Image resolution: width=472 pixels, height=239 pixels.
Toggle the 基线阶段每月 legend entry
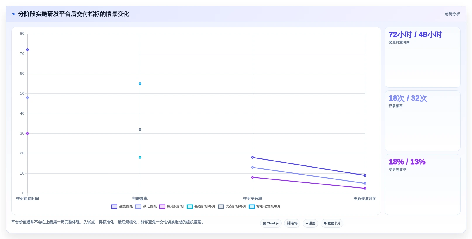[x=201, y=207]
